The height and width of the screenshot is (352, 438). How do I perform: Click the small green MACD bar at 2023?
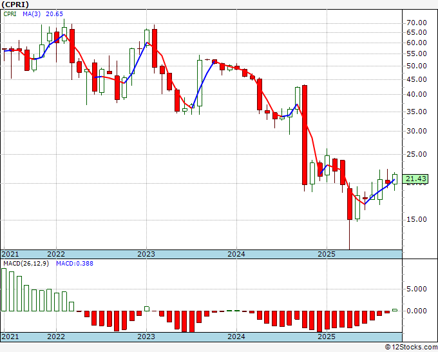pos(147,309)
